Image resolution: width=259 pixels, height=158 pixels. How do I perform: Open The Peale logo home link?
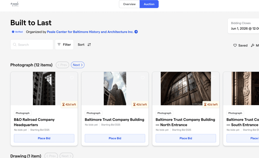click(x=14, y=4)
